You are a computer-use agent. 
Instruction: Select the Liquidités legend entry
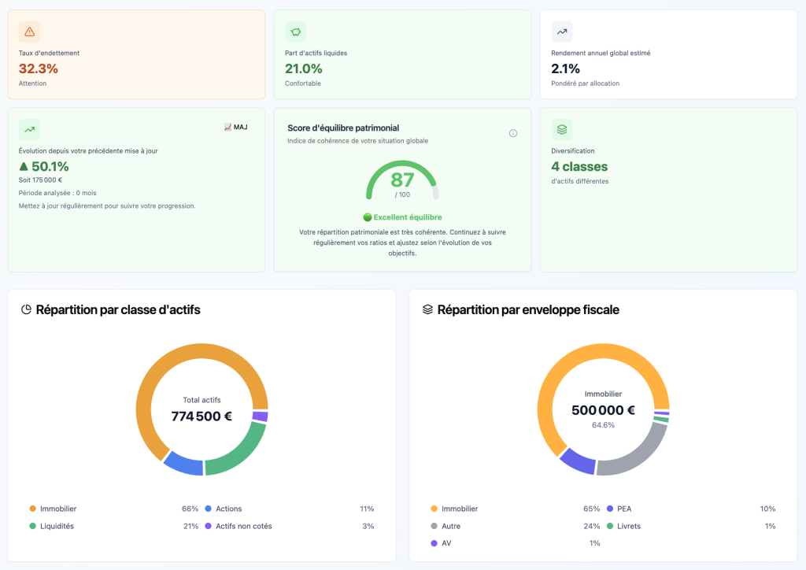pyautogui.click(x=57, y=526)
